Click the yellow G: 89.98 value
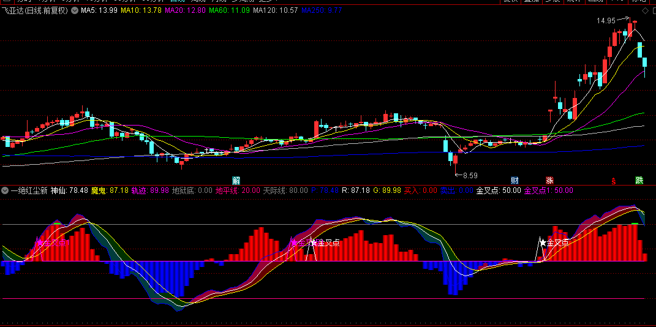 (386, 190)
